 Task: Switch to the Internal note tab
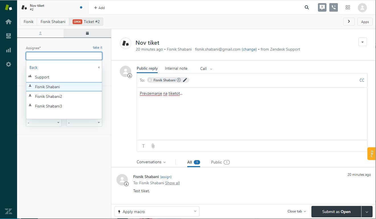pos(176,69)
